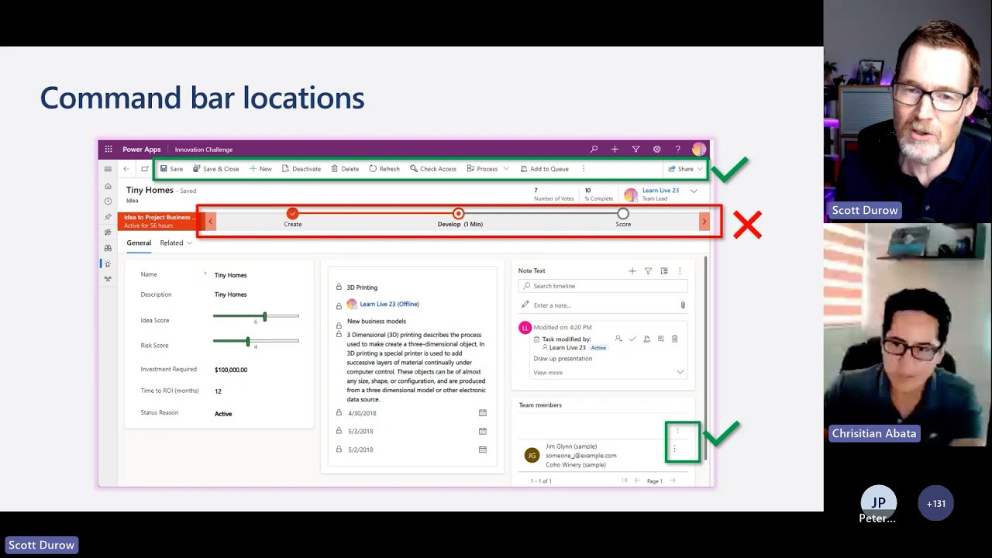
Task: Attach file with paperclip icon
Action: pyautogui.click(x=683, y=305)
